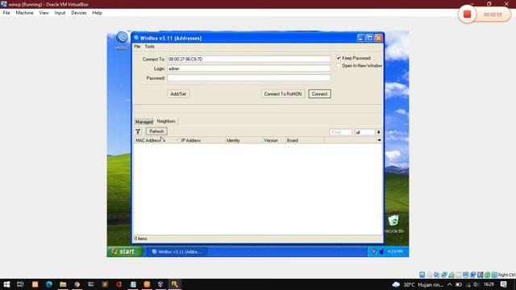Refresh the neighbors list
The width and height of the screenshot is (516, 290).
click(x=156, y=131)
